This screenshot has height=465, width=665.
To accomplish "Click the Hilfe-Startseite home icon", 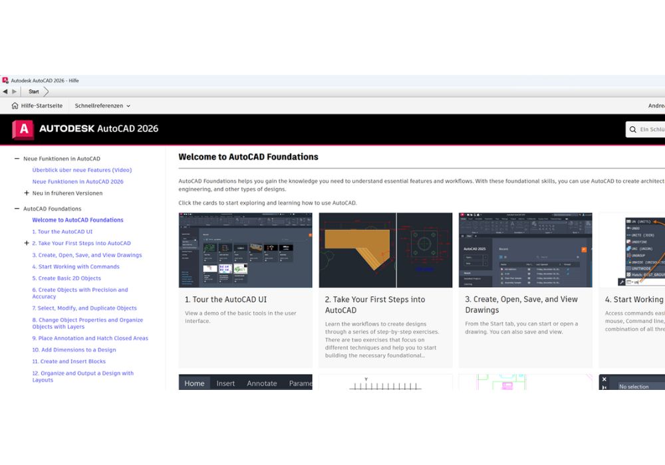I will pos(15,106).
